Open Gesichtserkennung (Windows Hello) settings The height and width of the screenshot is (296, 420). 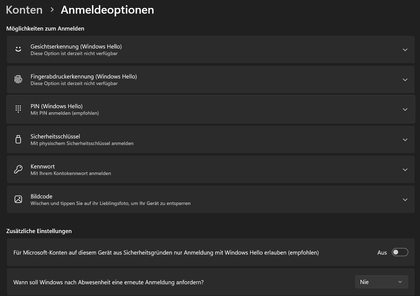[405, 50]
